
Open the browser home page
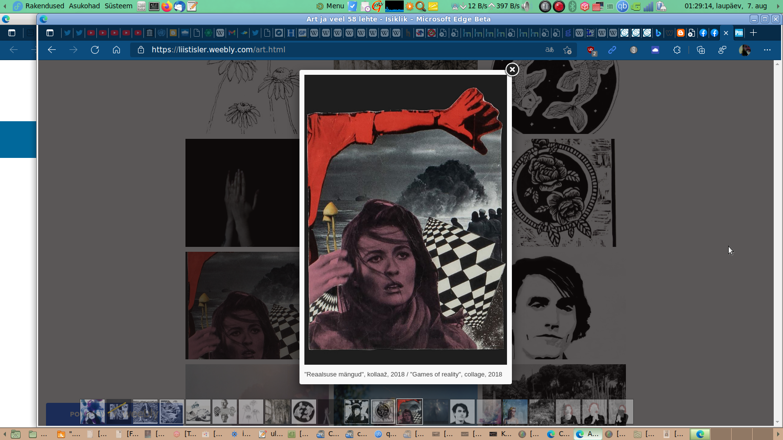(x=116, y=50)
